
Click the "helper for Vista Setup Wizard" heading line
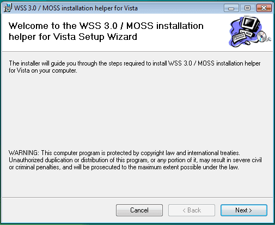[x=73, y=37]
